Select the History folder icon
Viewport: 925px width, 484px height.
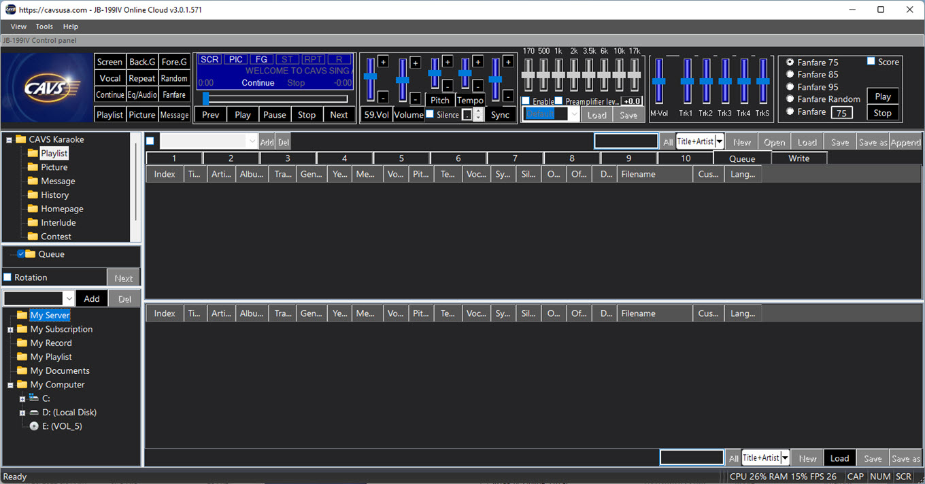[x=32, y=195]
